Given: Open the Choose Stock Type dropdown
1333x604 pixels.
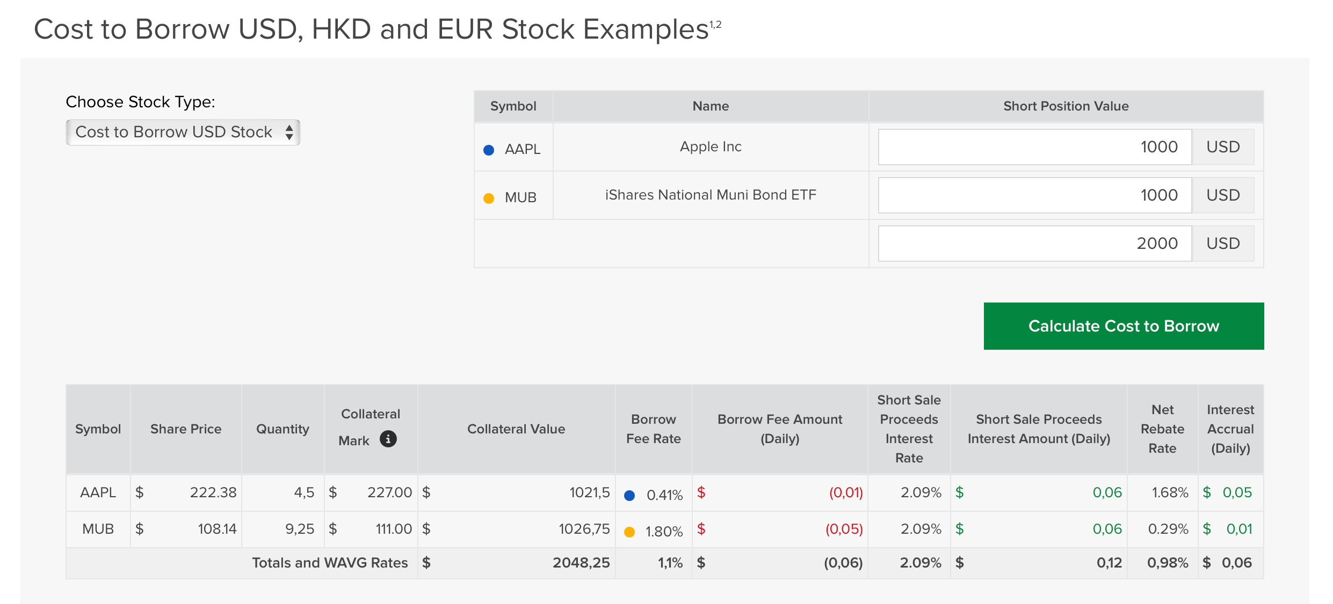Looking at the screenshot, I should pos(183,132).
